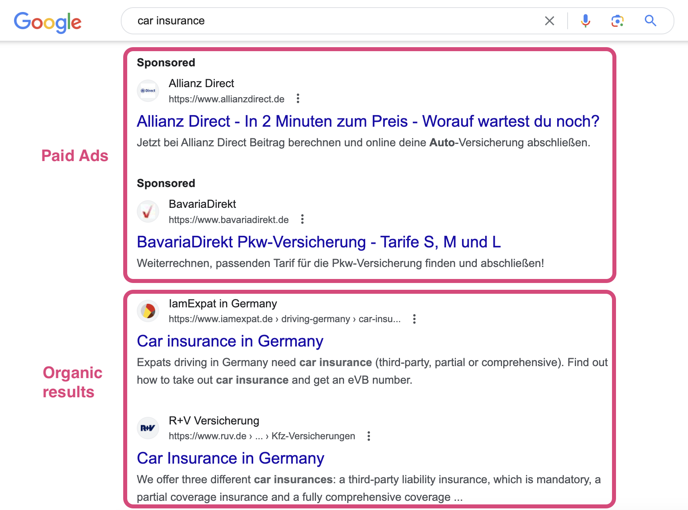The height and width of the screenshot is (510, 688).
Task: Open R+V's 'Car Insurance in Germany' result
Action: click(230, 458)
